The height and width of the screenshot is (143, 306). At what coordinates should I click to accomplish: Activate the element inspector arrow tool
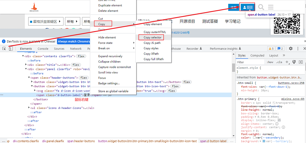point(4,48)
